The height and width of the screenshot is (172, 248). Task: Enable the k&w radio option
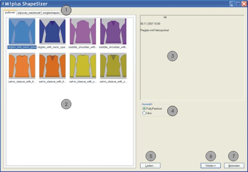144,113
